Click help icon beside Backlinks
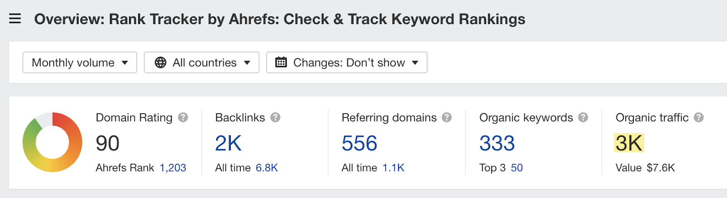 coord(275,118)
